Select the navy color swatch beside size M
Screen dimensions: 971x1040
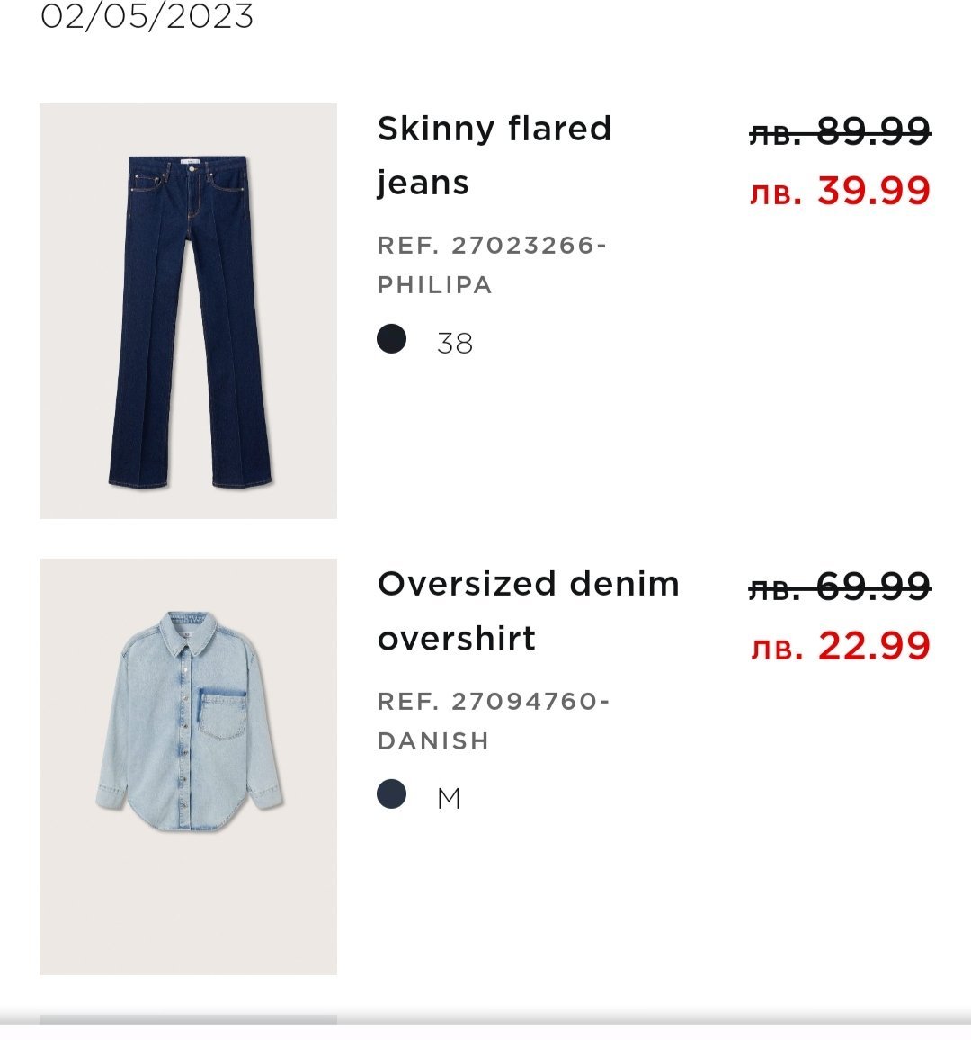tap(392, 794)
